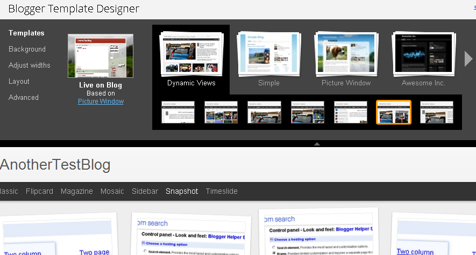The image size is (476, 255).
Task: Open the Layout section
Action: 19,82
